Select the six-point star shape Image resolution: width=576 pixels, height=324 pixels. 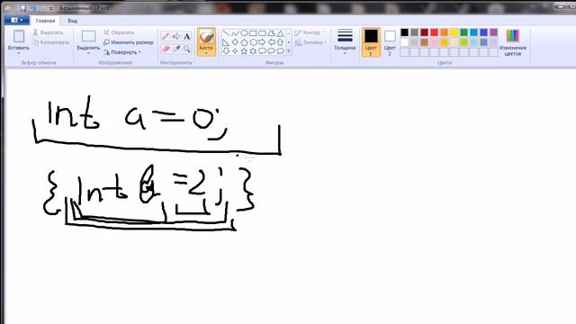coord(253,51)
